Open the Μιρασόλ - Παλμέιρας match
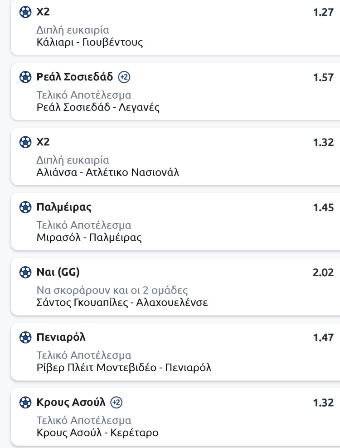 [89, 238]
